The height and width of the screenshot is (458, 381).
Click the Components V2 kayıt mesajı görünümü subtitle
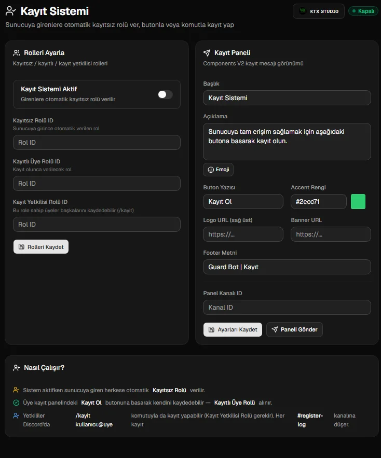point(253,63)
